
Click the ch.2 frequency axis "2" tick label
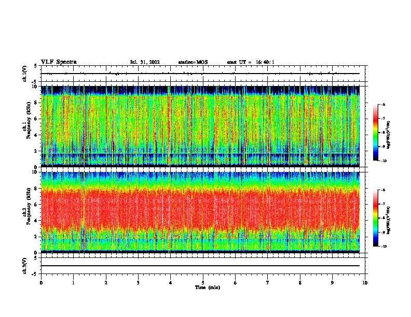(36, 237)
